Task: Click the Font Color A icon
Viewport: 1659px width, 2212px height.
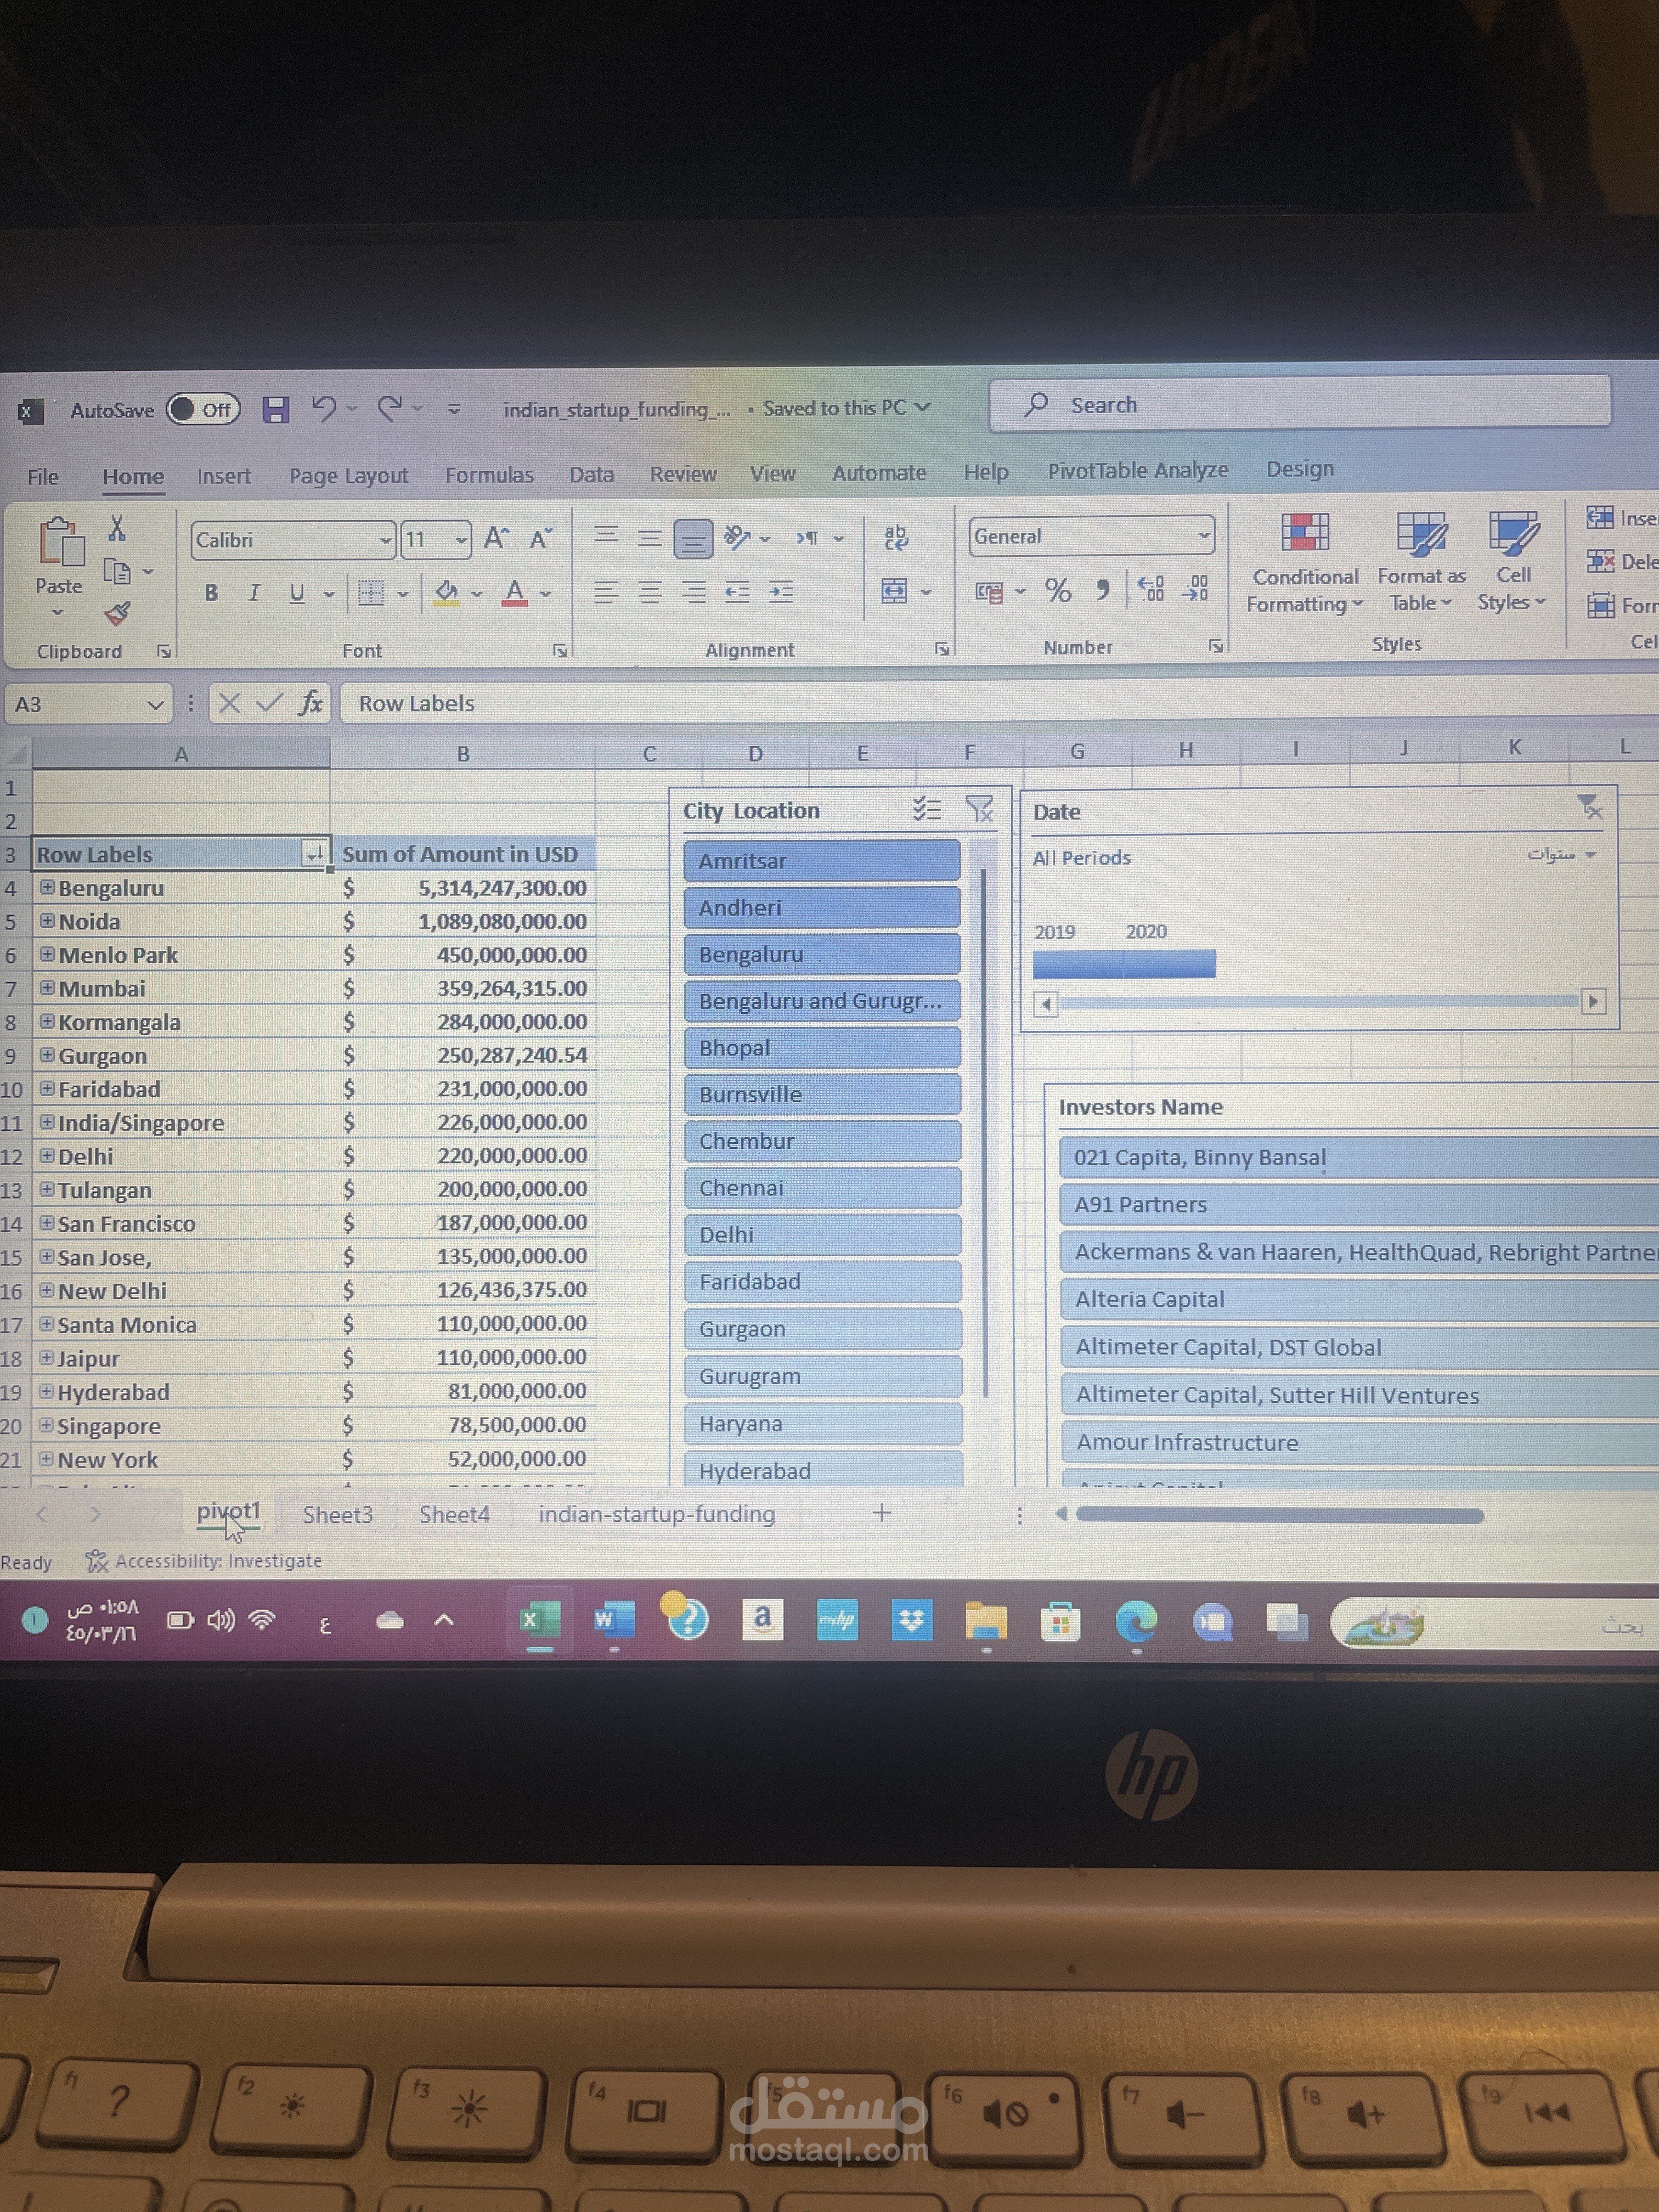Action: [515, 593]
